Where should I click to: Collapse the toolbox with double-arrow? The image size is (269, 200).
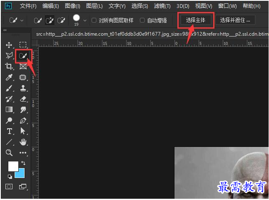click(x=5, y=30)
